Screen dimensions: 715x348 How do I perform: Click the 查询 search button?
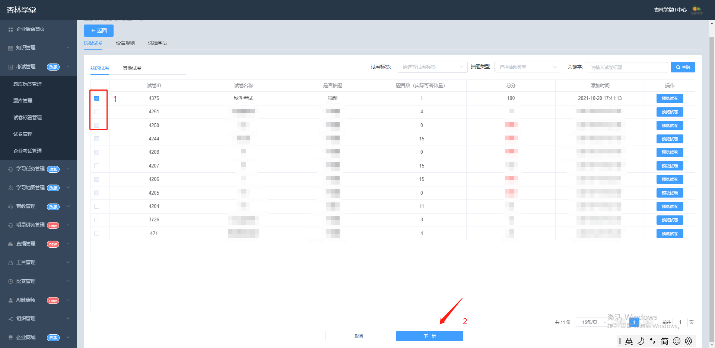(683, 67)
